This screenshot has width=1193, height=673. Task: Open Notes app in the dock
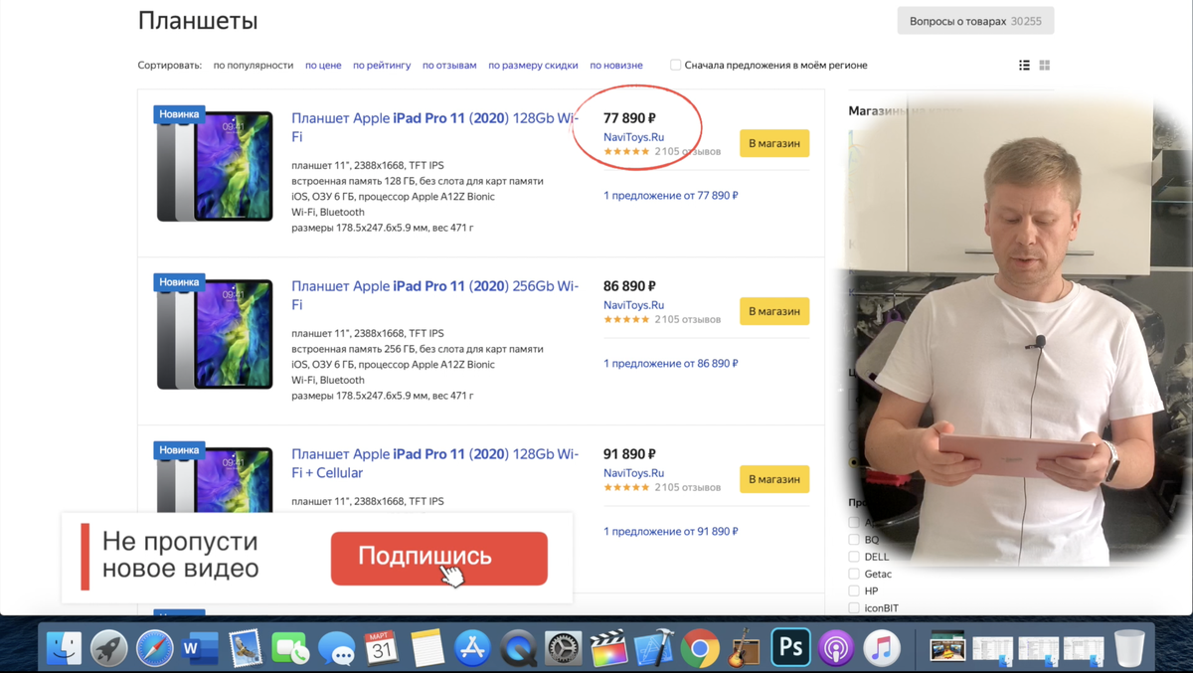coord(427,648)
